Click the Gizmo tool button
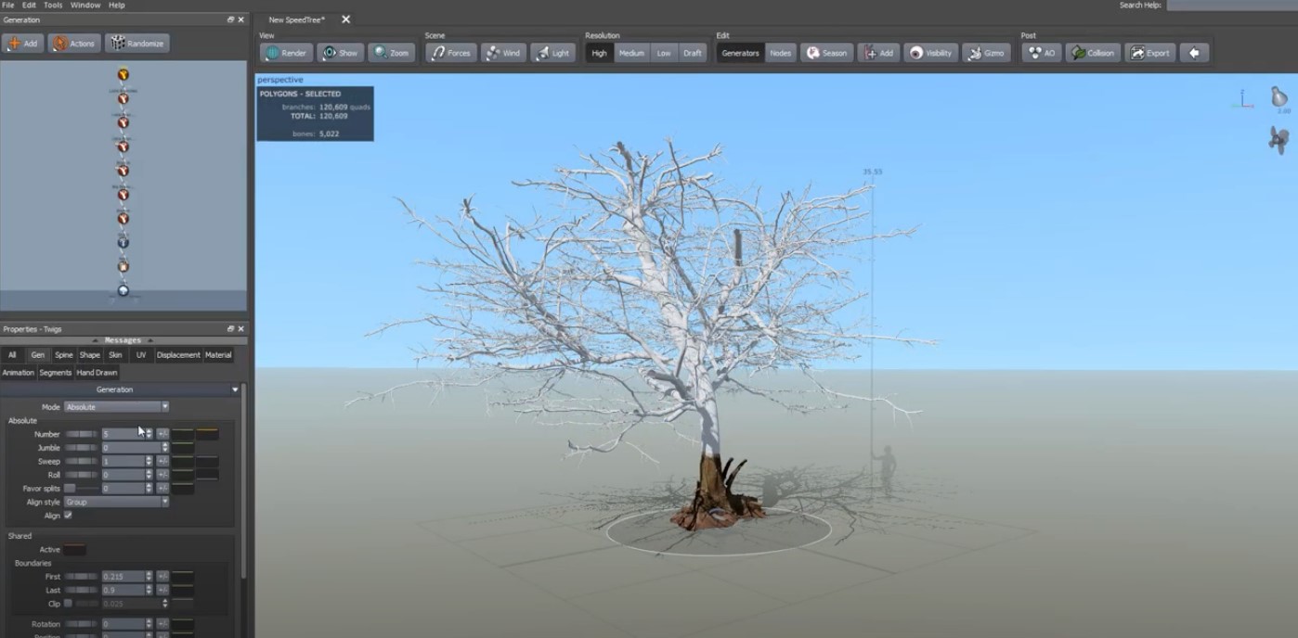 [x=986, y=53]
